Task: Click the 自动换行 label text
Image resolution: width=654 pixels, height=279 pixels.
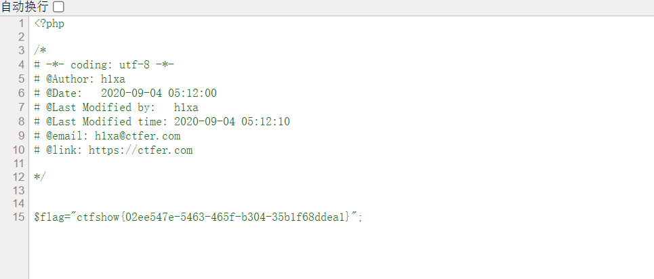Action: (x=24, y=7)
